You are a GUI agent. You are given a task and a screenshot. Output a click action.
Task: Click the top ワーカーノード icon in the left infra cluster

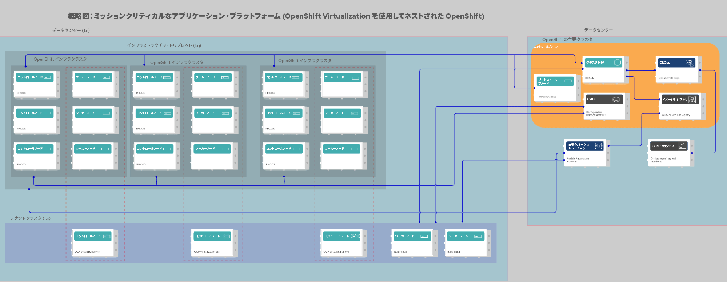pyautogui.click(x=107, y=77)
